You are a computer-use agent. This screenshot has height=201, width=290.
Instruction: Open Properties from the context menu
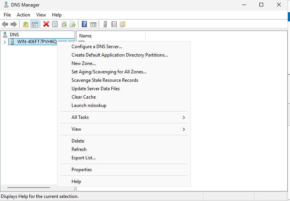pos(81,170)
